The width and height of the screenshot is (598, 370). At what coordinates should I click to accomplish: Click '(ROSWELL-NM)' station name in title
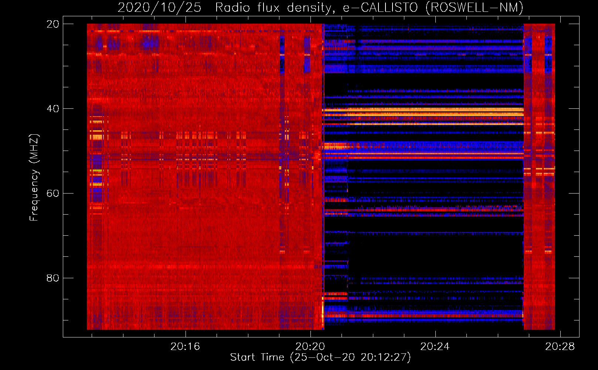point(475,8)
